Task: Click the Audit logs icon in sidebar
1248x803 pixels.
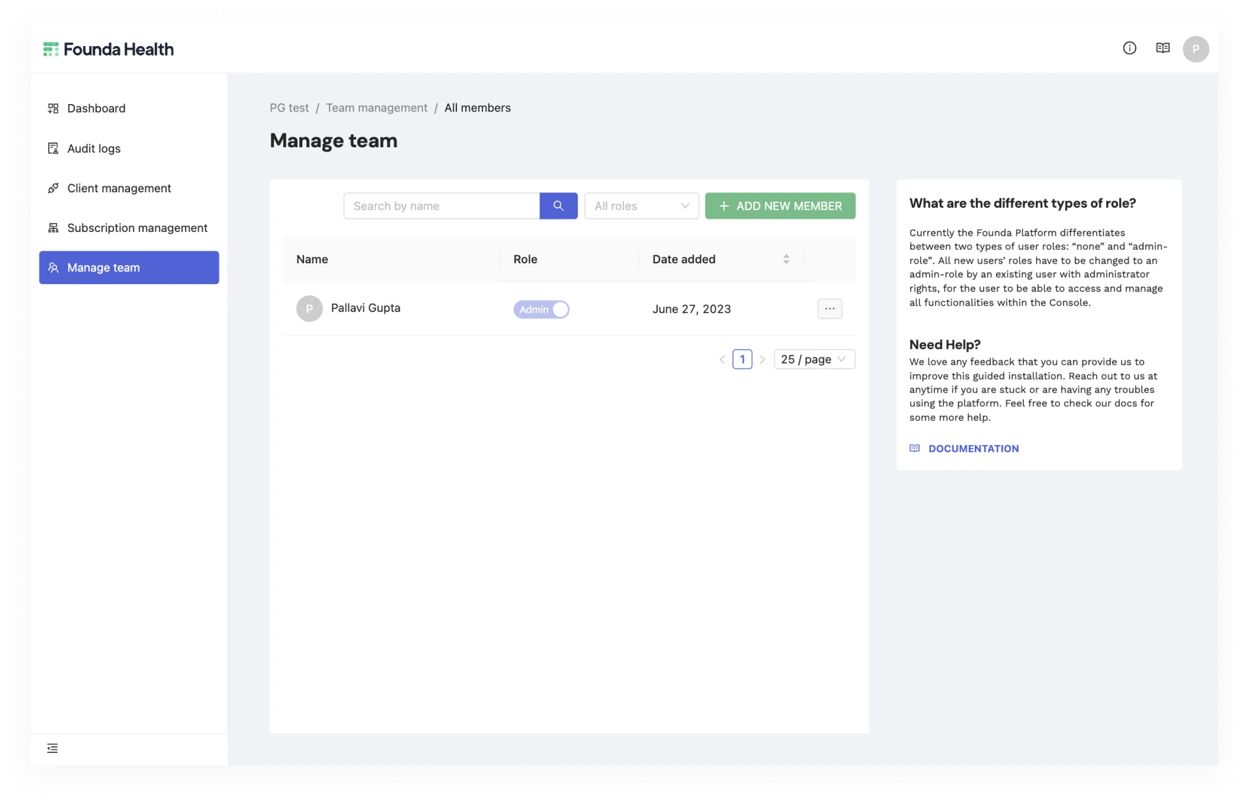Action: coord(53,148)
